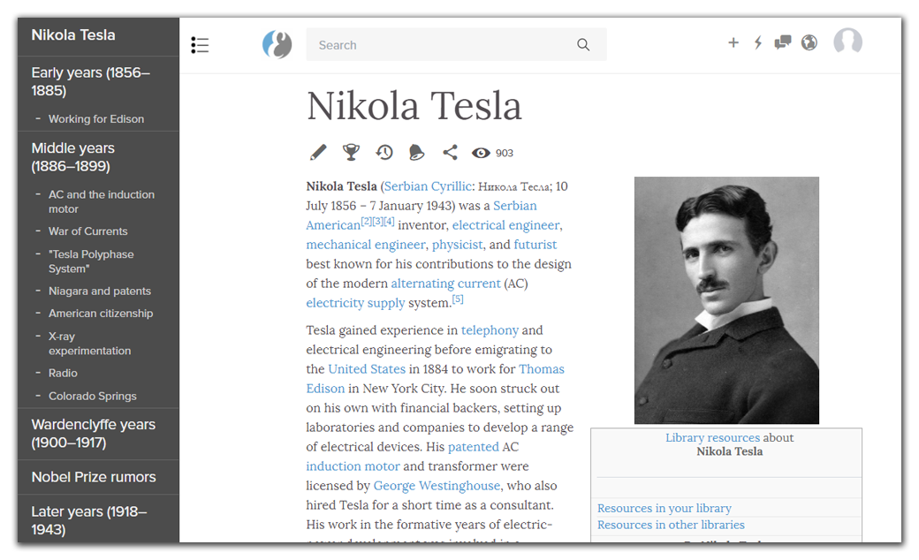Open the page history clock icon
Image resolution: width=919 pixels, height=560 pixels.
point(384,152)
